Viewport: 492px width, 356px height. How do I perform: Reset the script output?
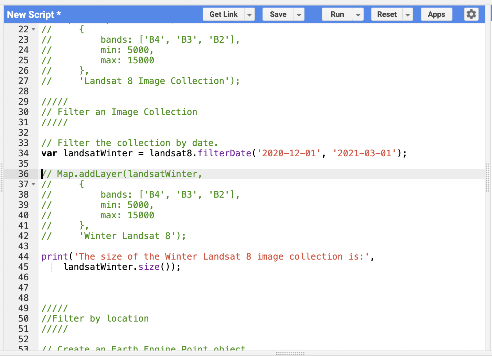pos(387,14)
